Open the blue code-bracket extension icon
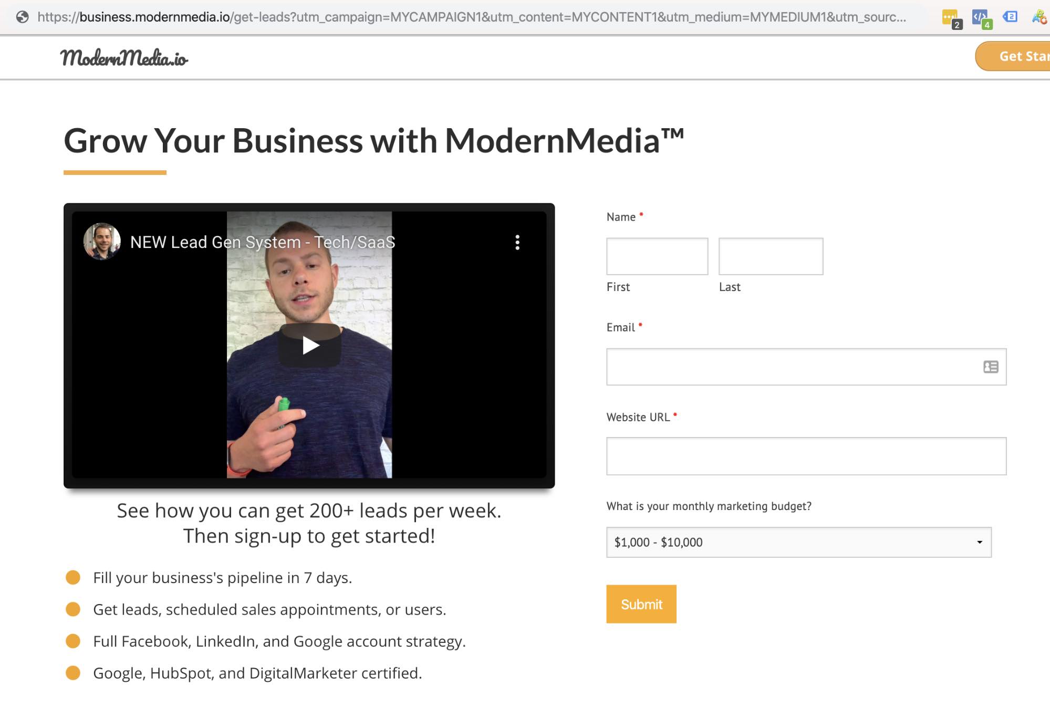Screen dimensions: 1050x707 pos(981,18)
